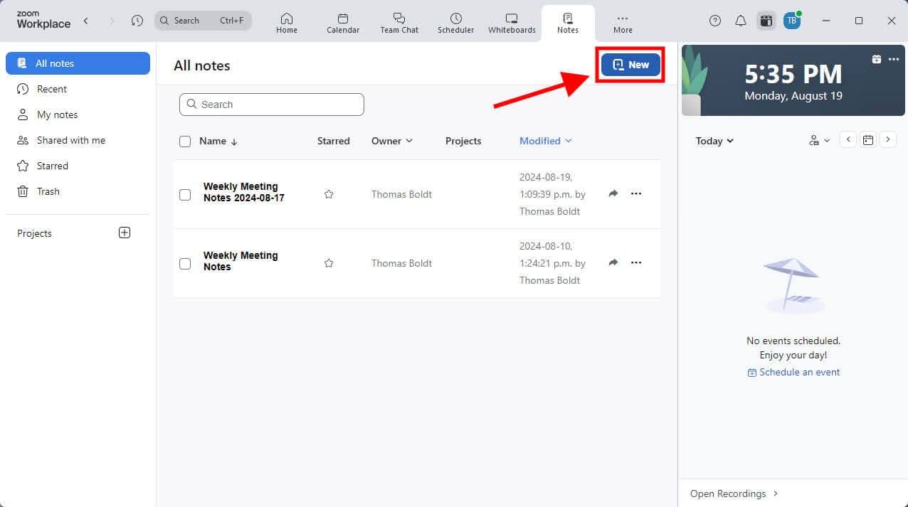This screenshot has height=507, width=908.
Task: Create a note with the New button
Action: click(x=629, y=64)
